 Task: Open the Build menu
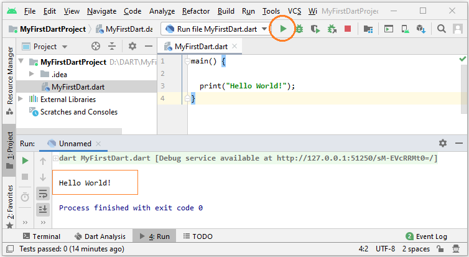click(x=226, y=11)
